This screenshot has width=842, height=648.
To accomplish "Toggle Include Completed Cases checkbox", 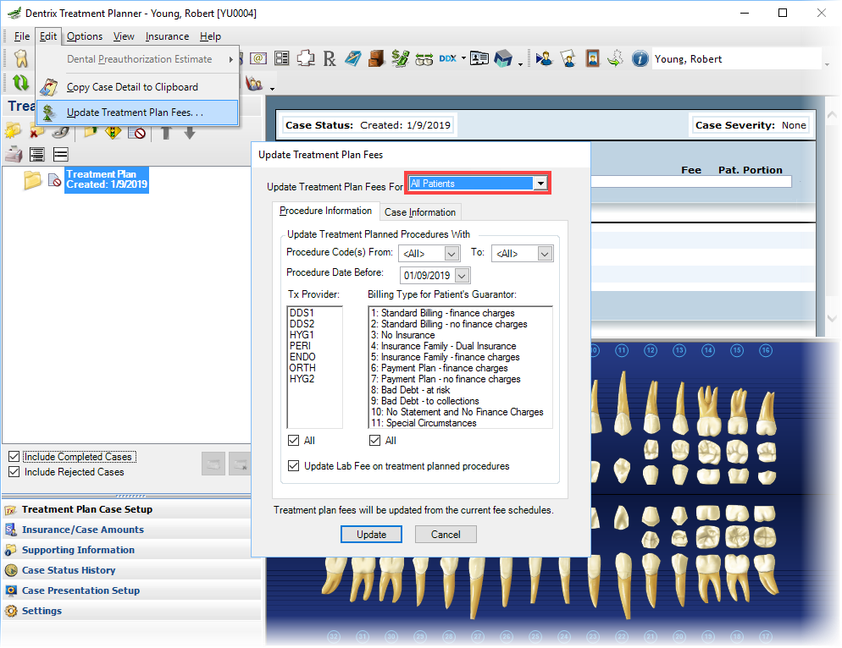I will [x=14, y=457].
